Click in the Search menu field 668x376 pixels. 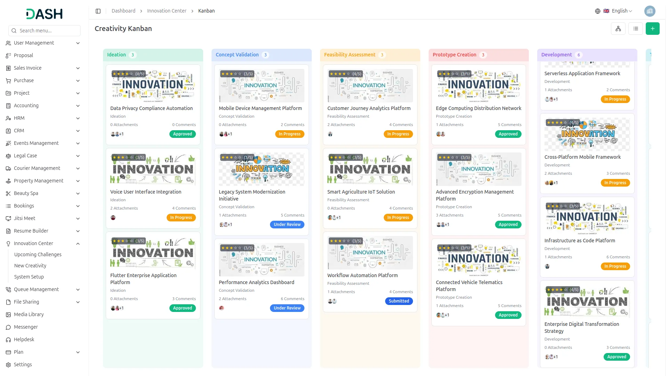(45, 31)
